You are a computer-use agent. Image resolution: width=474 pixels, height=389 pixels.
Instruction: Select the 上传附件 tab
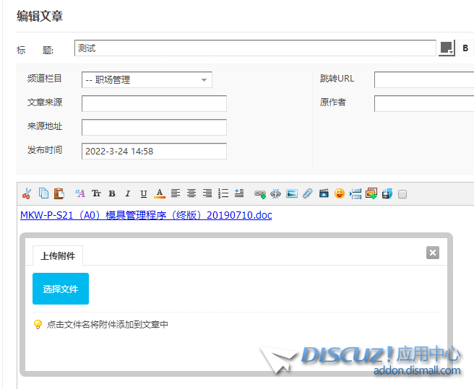point(58,255)
